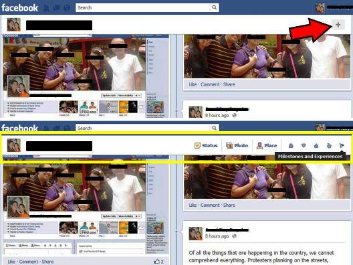Click the Comment link beside the 2-likes count

(x=29, y=262)
